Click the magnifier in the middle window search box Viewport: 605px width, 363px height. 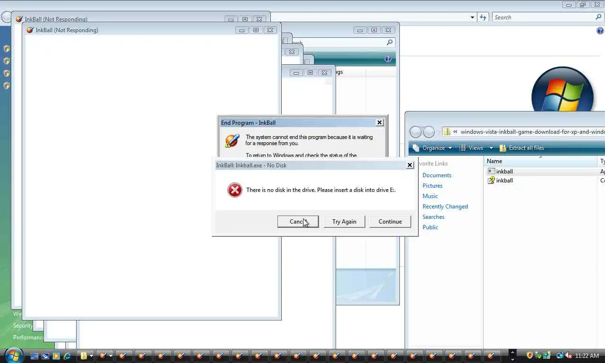[389, 42]
